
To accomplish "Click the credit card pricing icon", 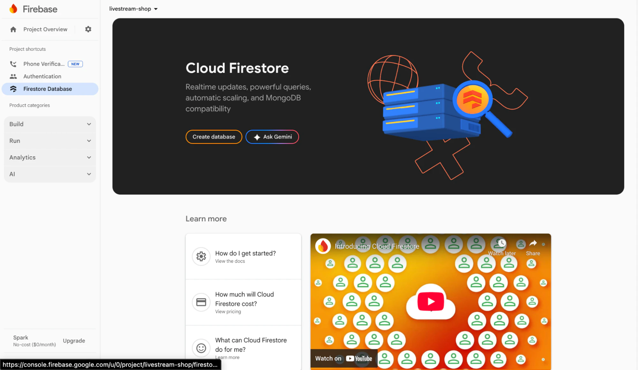I will 201,302.
